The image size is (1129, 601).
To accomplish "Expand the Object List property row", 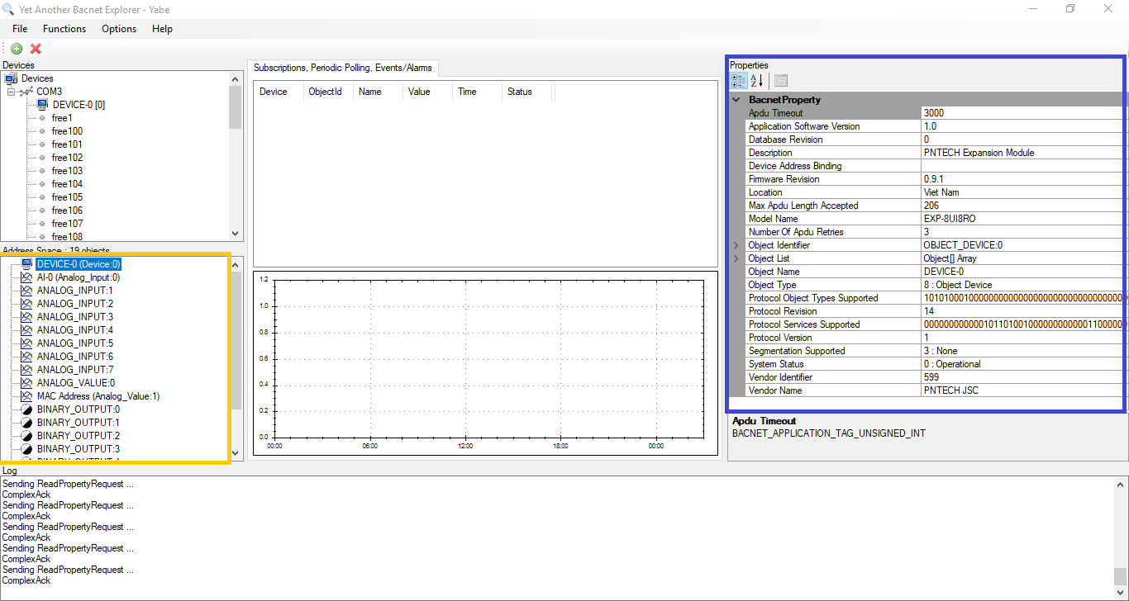I will [735, 258].
